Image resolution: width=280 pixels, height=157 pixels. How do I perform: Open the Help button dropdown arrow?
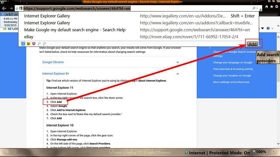pyautogui.click(x=272, y=29)
